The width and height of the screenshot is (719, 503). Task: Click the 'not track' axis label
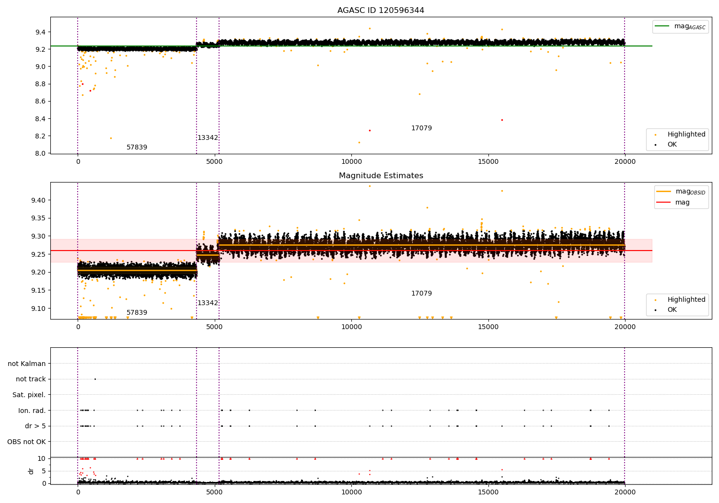pyautogui.click(x=31, y=379)
